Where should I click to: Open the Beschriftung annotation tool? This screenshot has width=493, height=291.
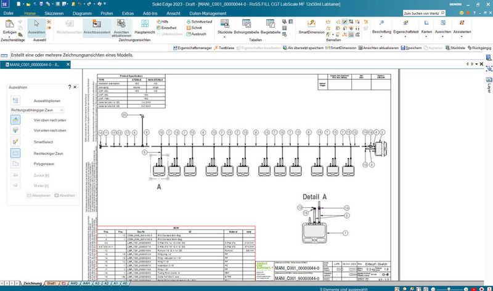pyautogui.click(x=381, y=27)
